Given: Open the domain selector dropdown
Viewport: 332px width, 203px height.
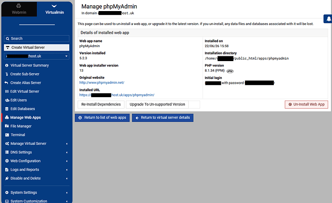Looking at the screenshot, I should 37,56.
